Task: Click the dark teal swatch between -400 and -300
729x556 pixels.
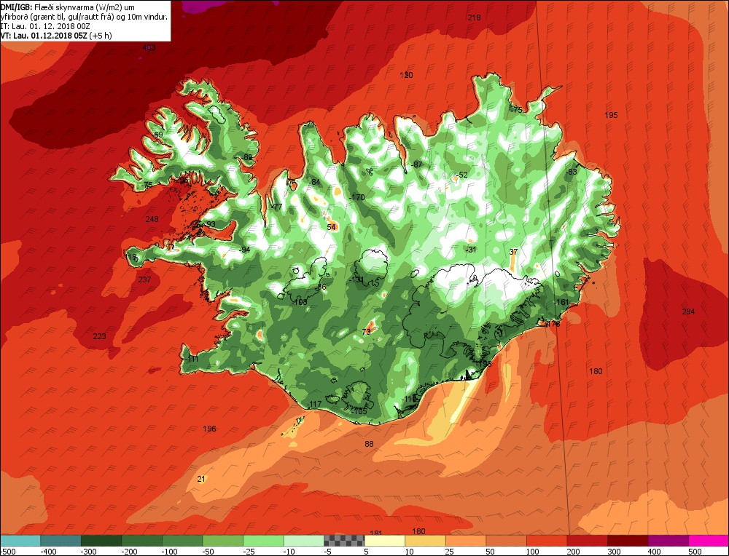Action: point(61,541)
